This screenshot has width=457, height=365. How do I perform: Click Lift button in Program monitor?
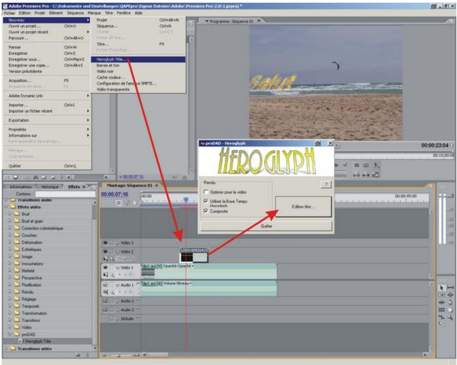[357, 175]
